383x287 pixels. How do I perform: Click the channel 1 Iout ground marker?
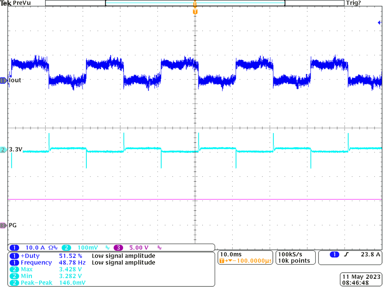click(x=4, y=81)
